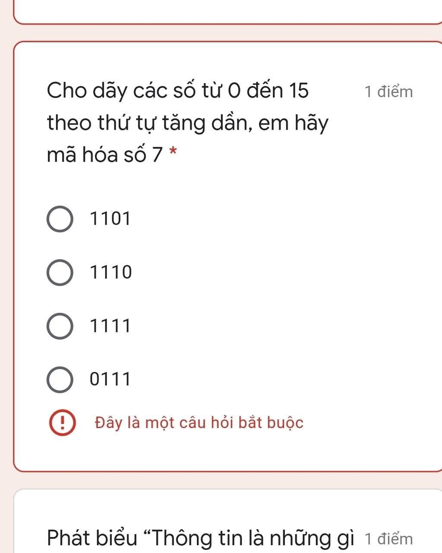Click "1 điểm" beside the "Cho dãy" question
The height and width of the screenshot is (553, 442).
pyautogui.click(x=388, y=92)
